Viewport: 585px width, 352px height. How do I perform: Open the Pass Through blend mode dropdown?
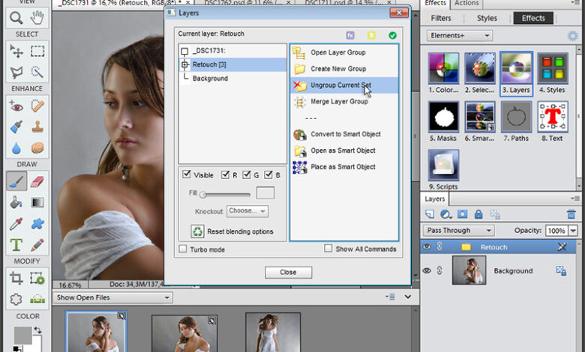459,231
